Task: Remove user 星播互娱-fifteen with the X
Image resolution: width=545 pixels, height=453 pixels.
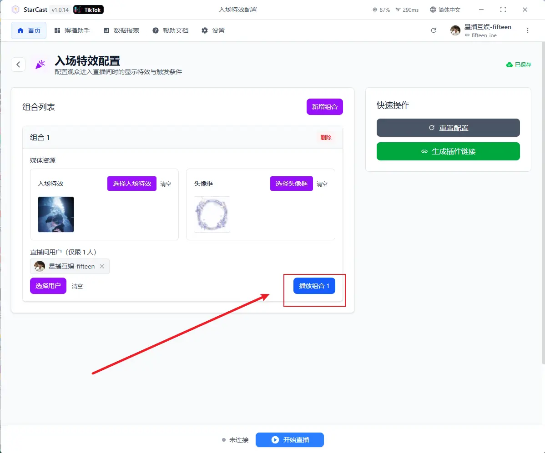Action: pos(102,266)
